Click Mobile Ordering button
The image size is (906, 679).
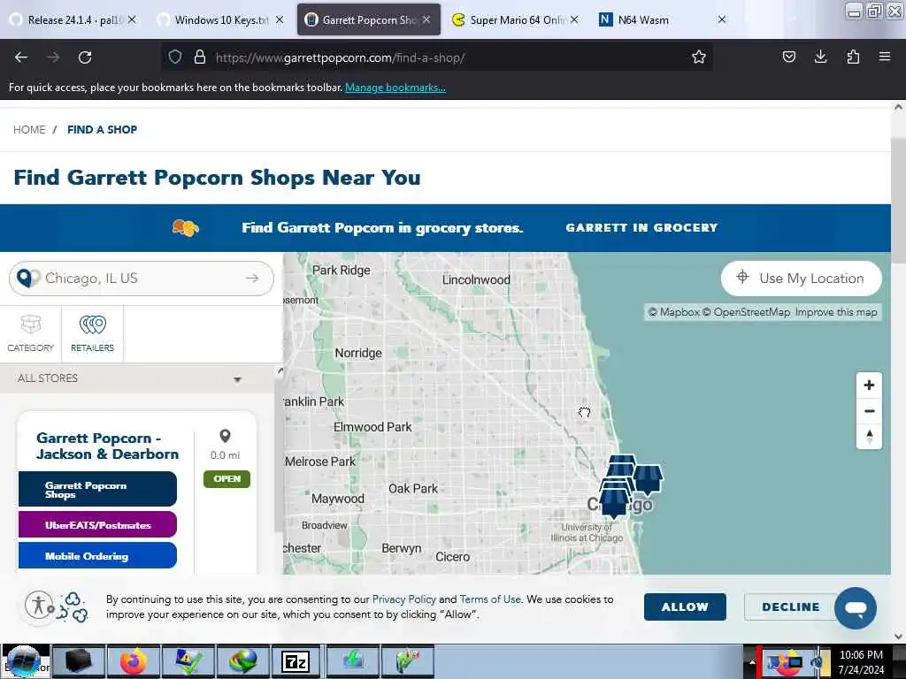pyautogui.click(x=97, y=555)
